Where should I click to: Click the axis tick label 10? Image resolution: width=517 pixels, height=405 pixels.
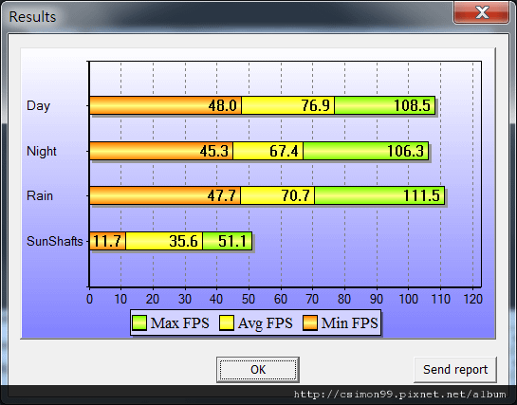tap(120, 299)
